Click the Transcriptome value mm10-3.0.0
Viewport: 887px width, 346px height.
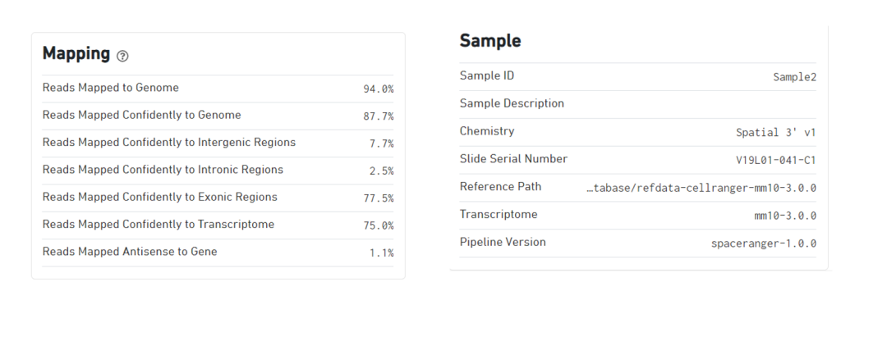784,216
